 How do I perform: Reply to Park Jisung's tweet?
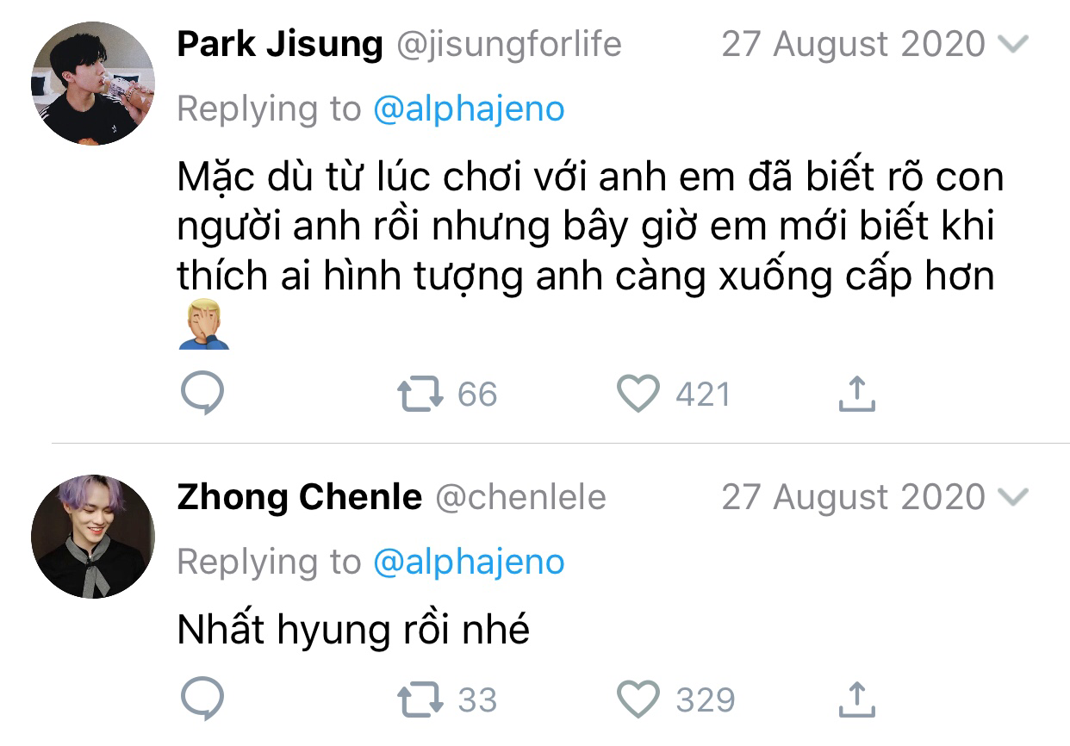(203, 394)
